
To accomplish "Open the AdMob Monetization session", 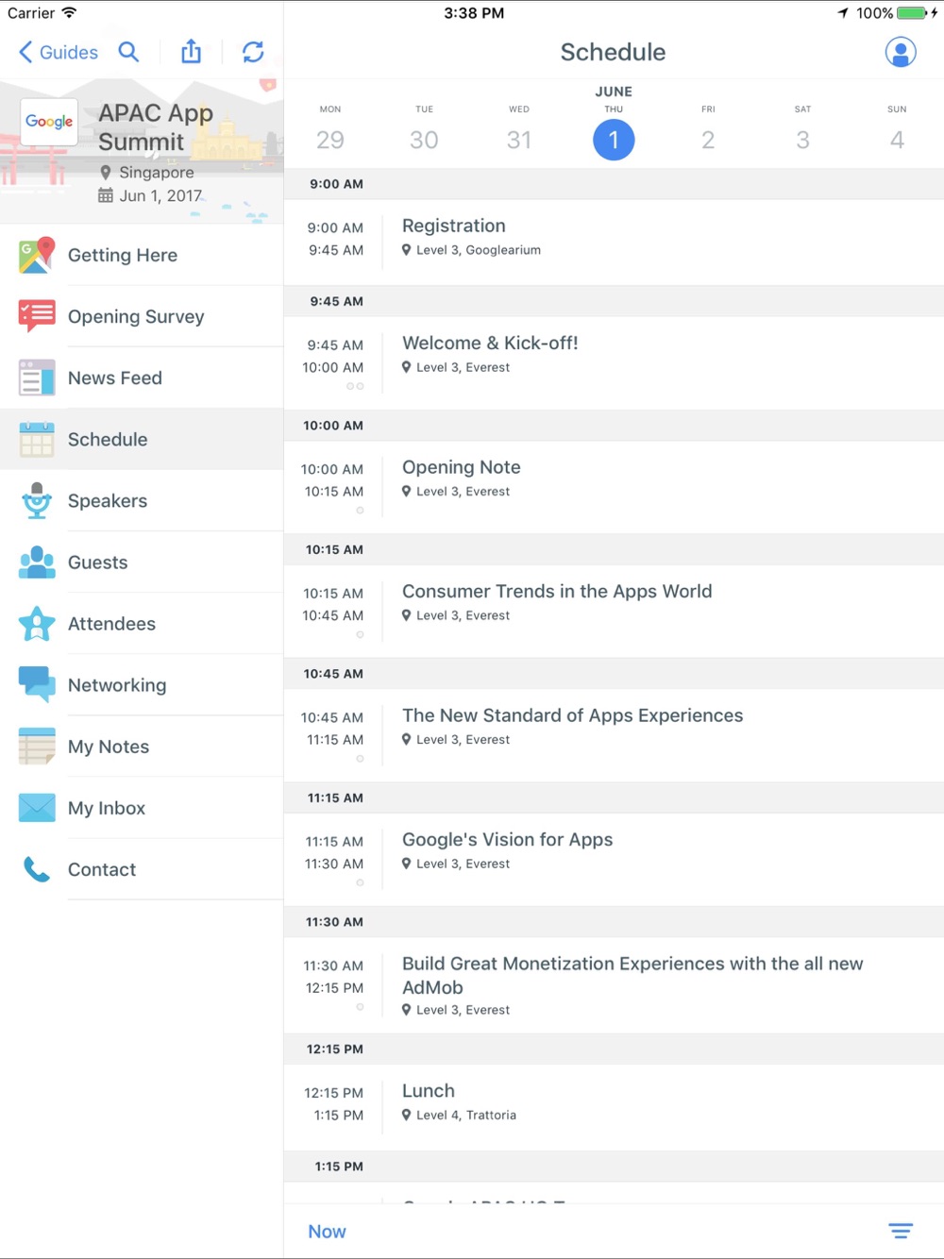I will (x=614, y=984).
